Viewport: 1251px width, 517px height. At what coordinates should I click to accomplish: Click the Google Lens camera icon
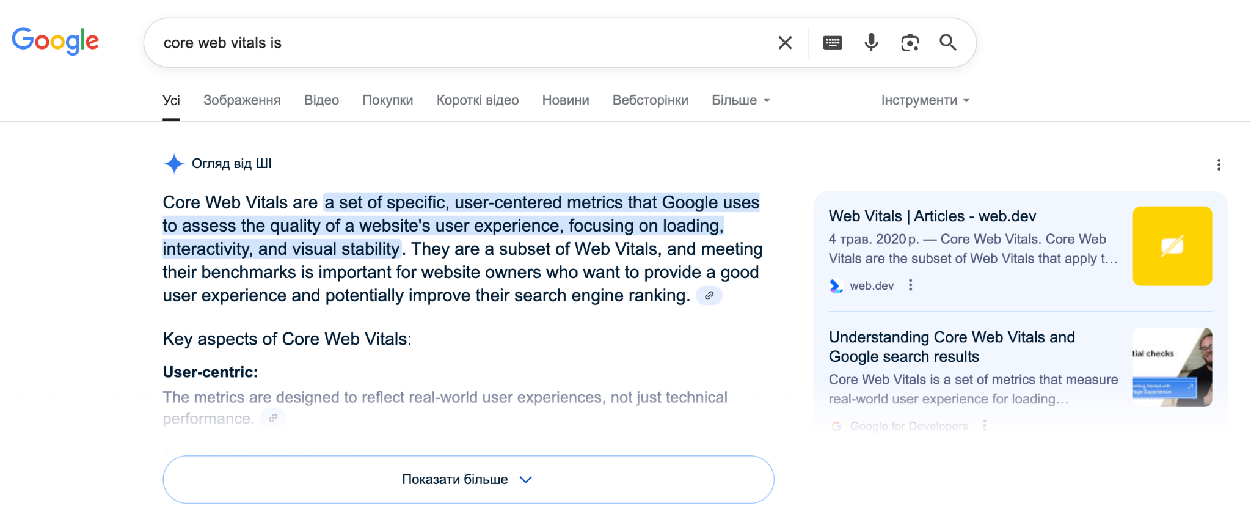coord(910,42)
